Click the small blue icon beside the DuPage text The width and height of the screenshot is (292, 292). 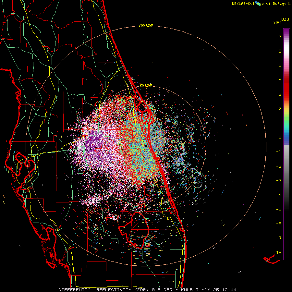(x=258, y=3)
